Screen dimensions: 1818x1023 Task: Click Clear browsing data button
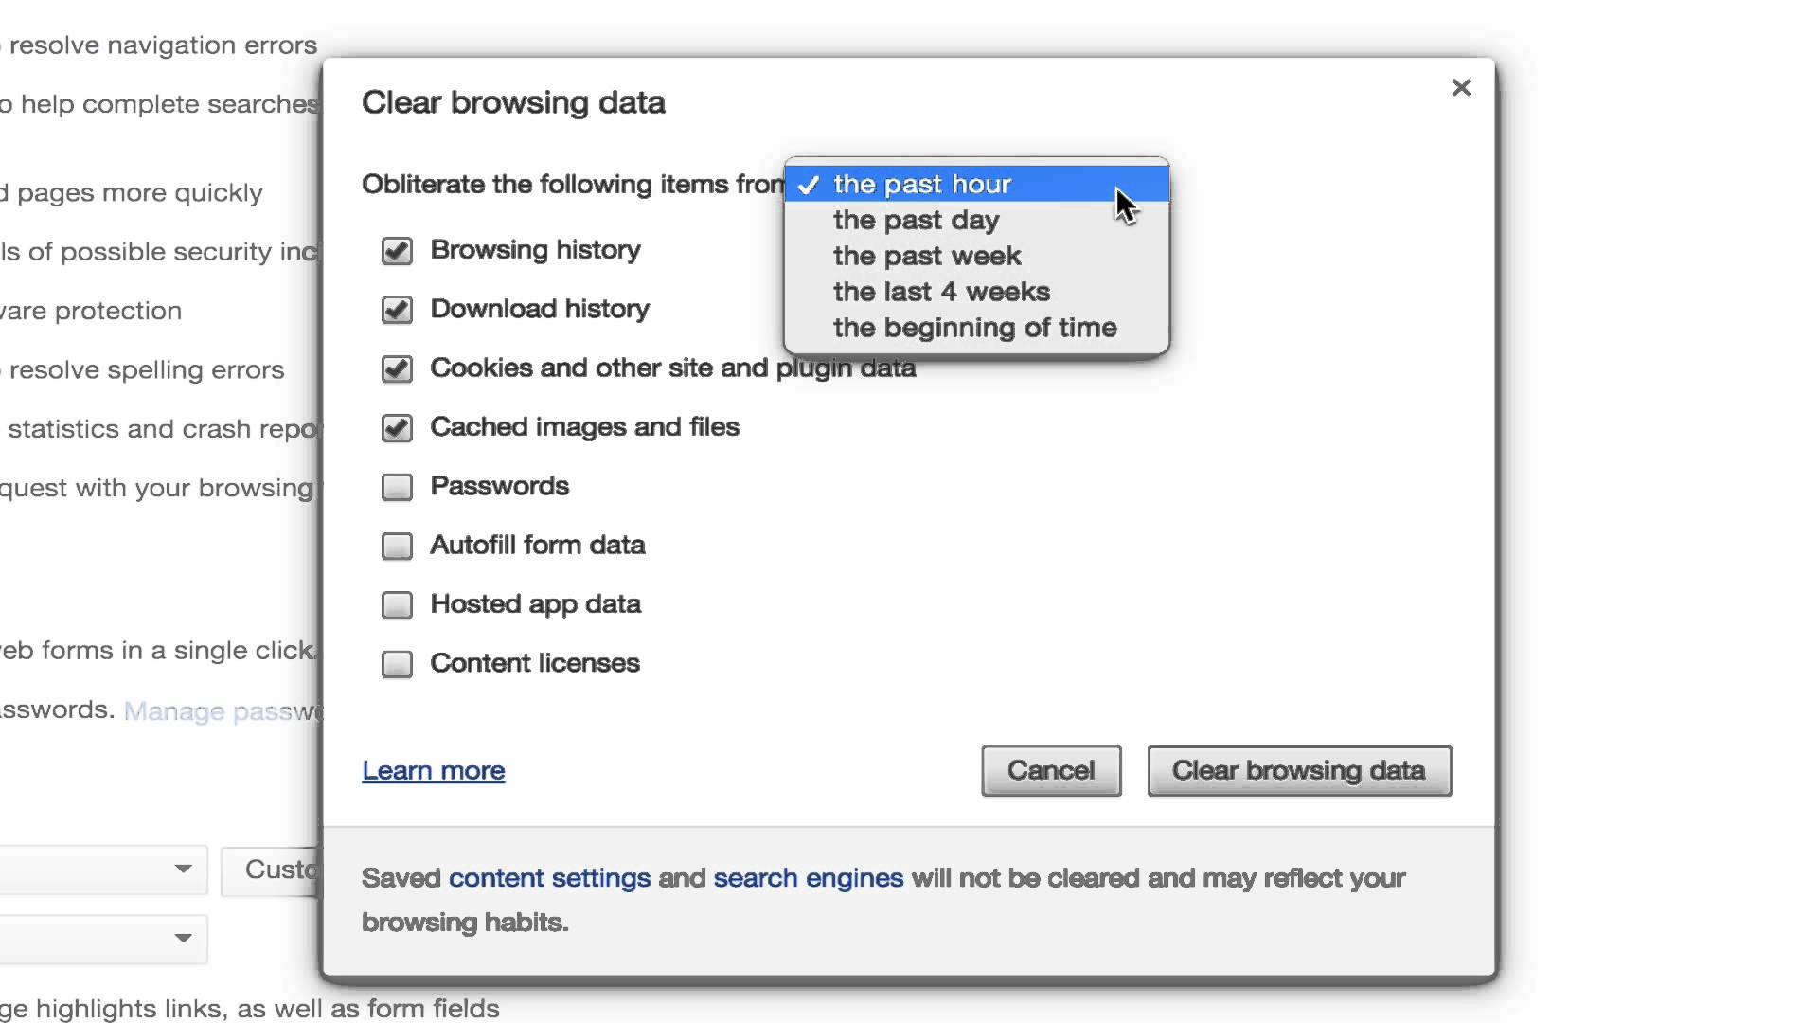[x=1298, y=769]
